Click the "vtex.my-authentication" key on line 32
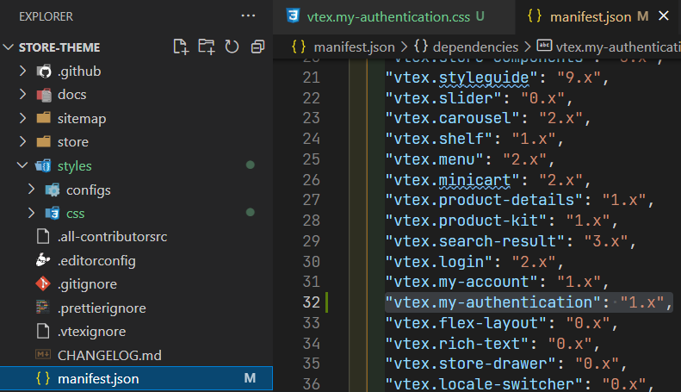This screenshot has height=392, width=681. point(493,302)
